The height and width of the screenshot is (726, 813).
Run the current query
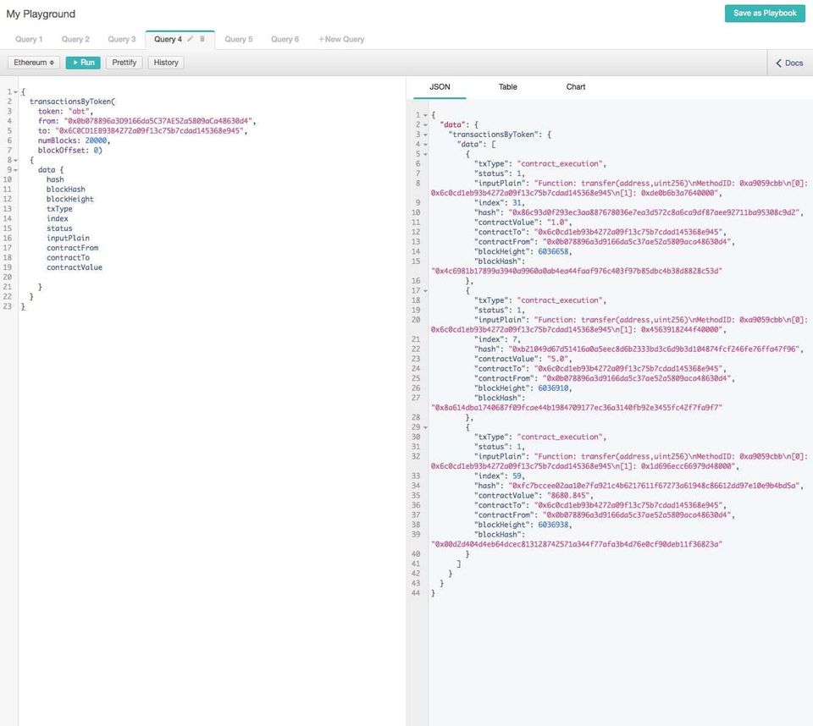(83, 63)
